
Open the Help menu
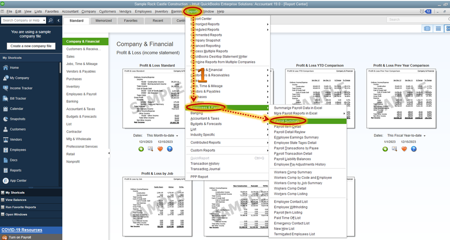coord(220,11)
